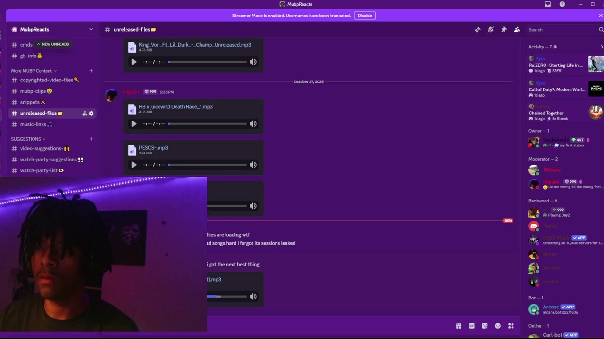Open watch-party-suggestions channel

[x=52, y=160]
